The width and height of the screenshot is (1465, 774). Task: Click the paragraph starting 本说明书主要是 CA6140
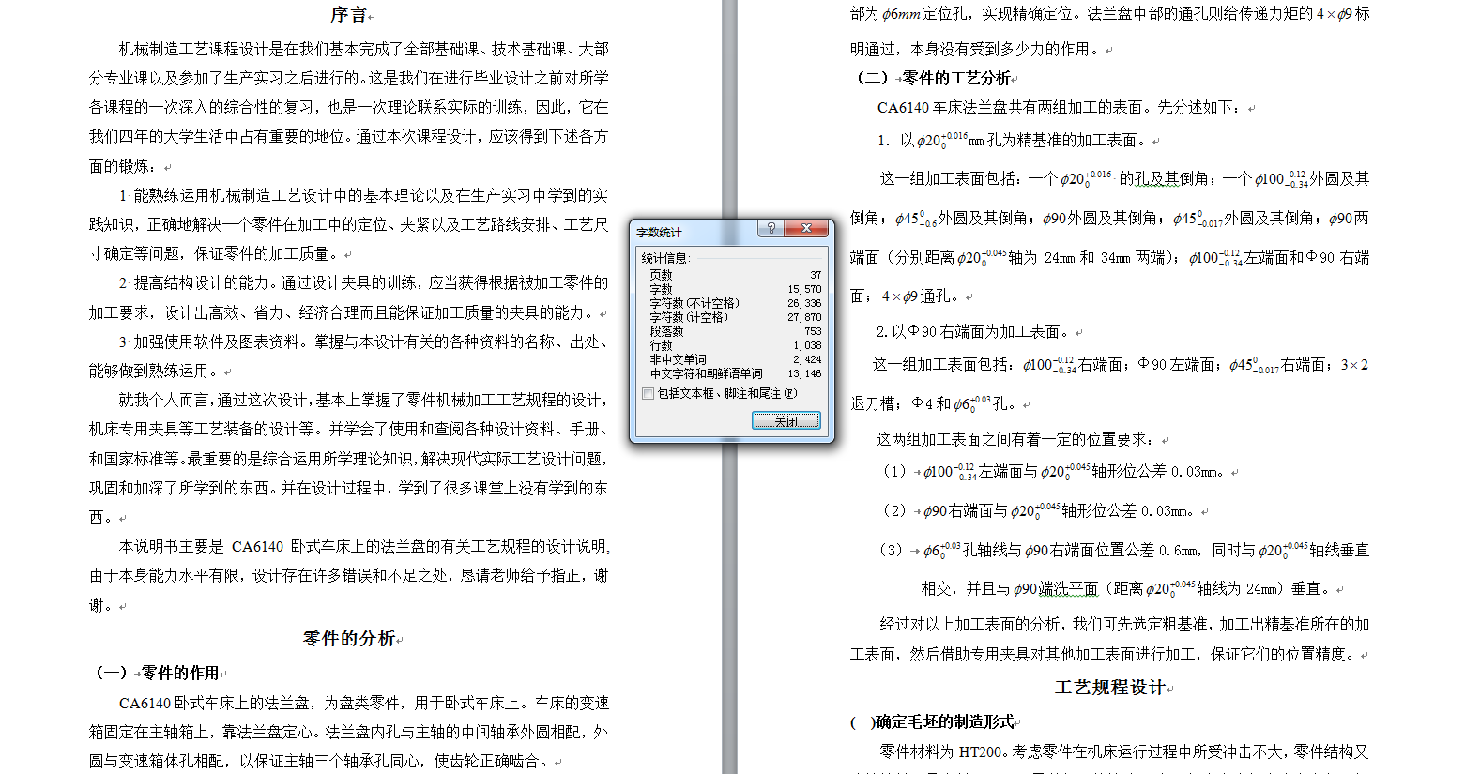[349, 575]
